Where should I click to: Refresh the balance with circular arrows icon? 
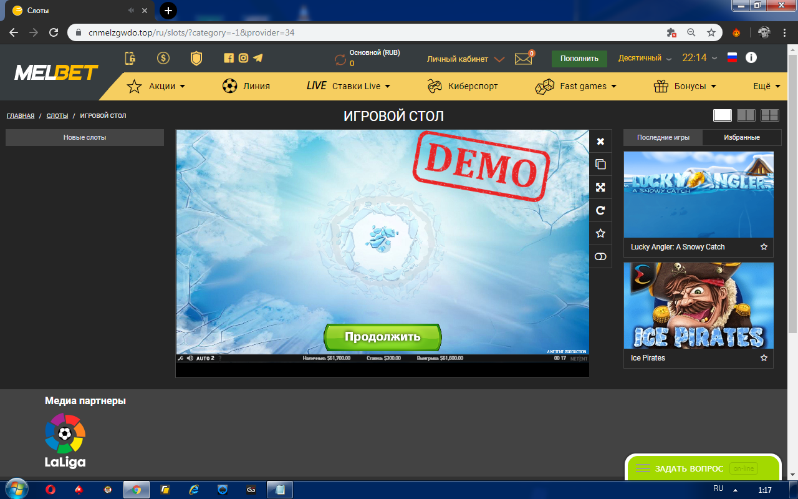[x=340, y=59]
